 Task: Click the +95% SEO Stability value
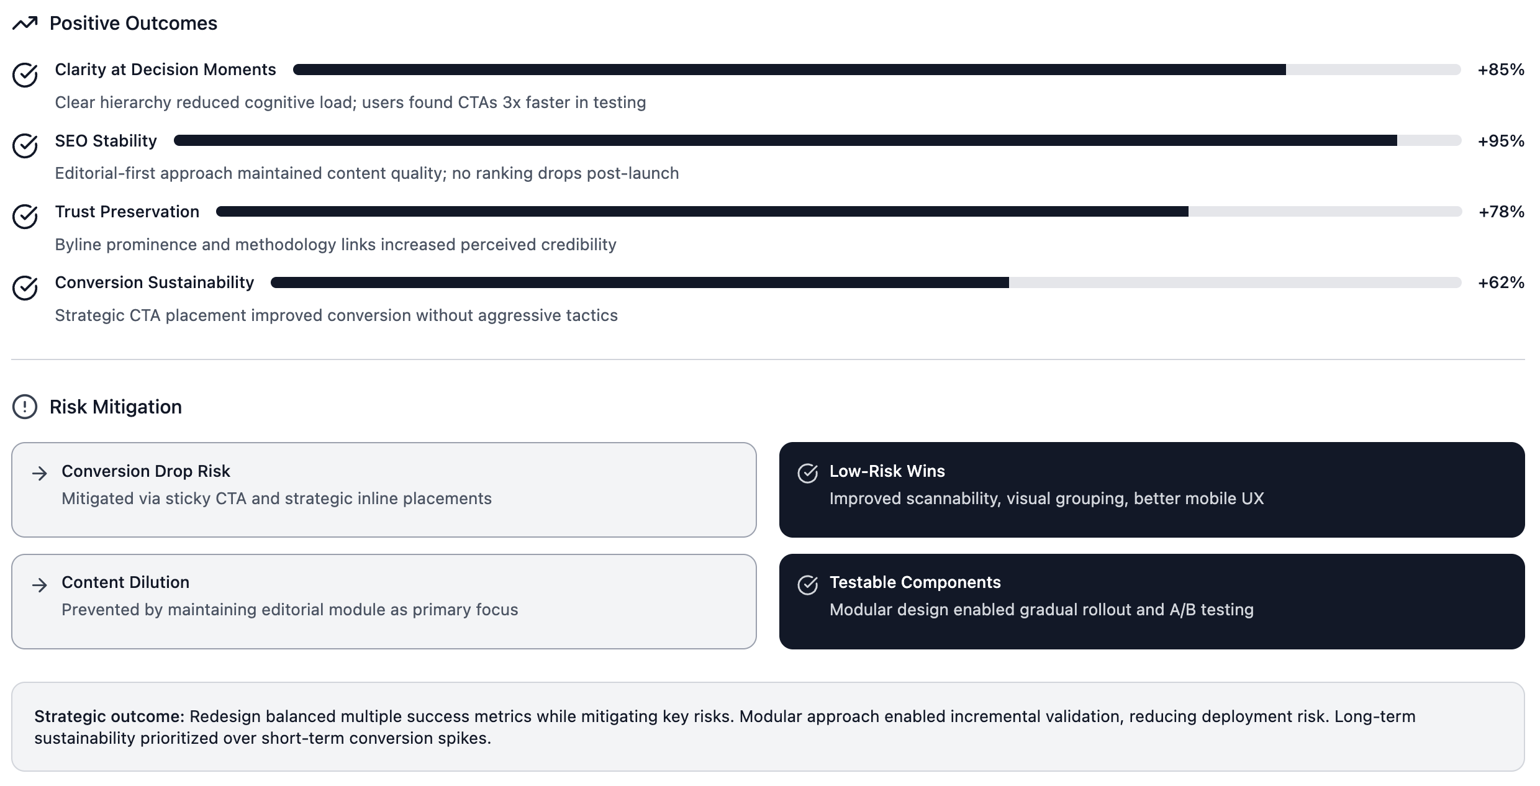click(x=1501, y=141)
